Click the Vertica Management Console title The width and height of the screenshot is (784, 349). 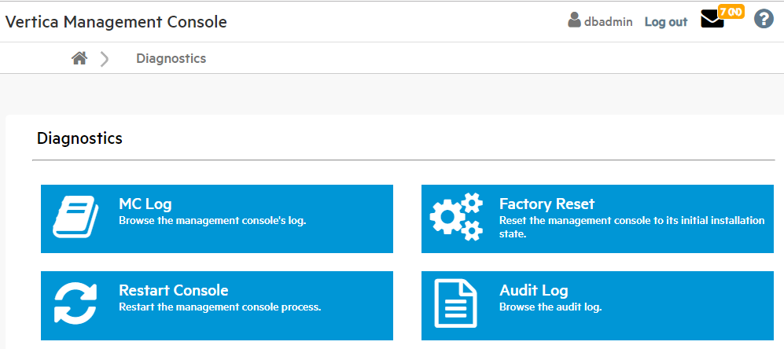116,22
